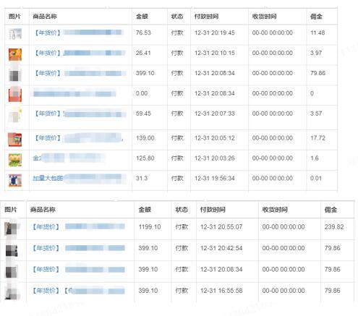Select the commission value 3.97
This screenshot has height=316, width=358.
tap(316, 53)
